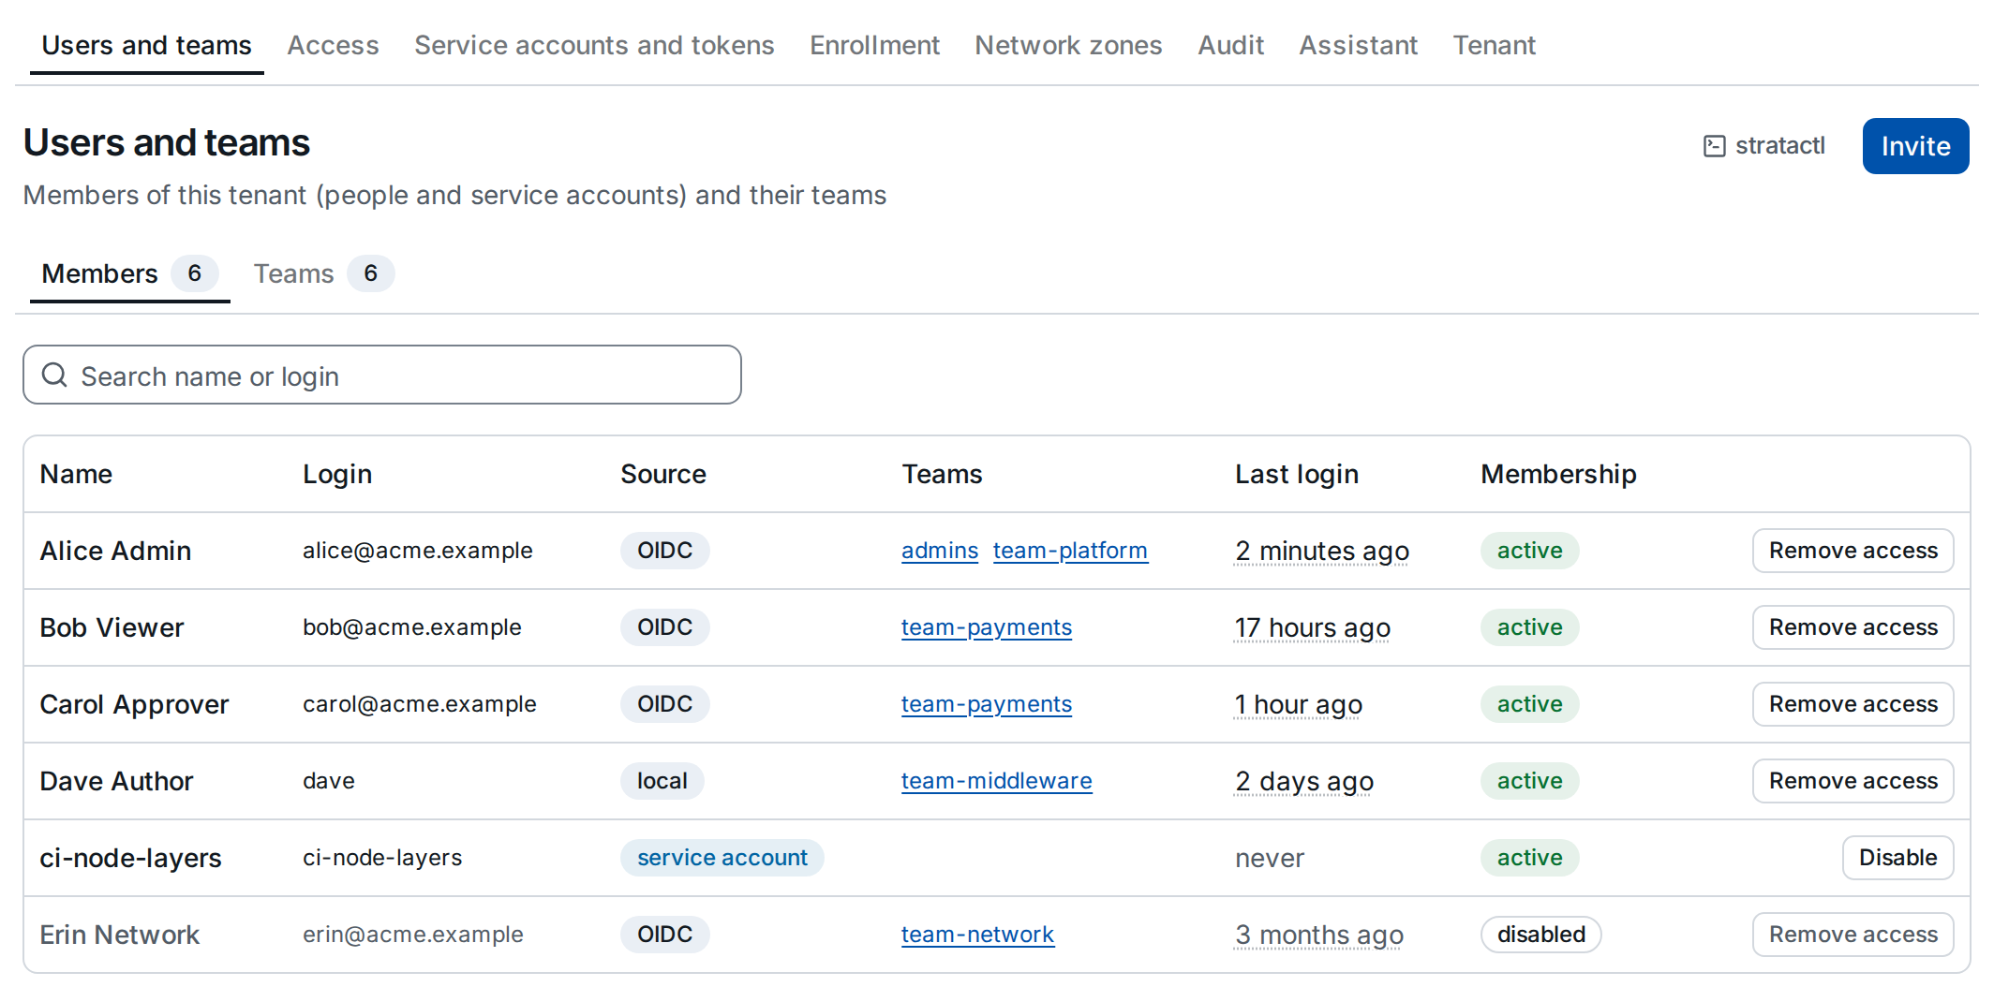Click the '17 hours ago' last login

1312,627
